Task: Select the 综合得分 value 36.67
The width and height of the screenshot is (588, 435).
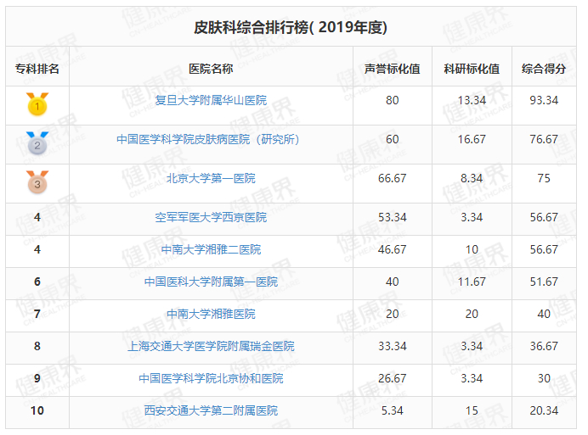Action: [x=544, y=346]
